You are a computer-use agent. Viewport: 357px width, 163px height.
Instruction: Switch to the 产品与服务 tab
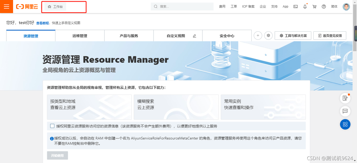coord(129,36)
